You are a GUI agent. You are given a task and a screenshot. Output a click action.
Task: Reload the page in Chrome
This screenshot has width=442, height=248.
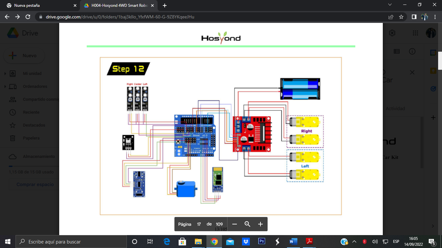click(28, 17)
